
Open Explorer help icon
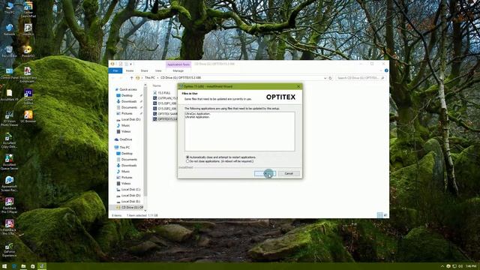point(386,70)
